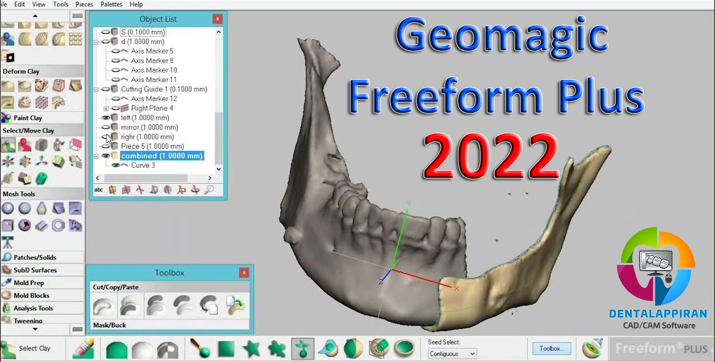This screenshot has width=715, height=362.
Task: Click the first icon under Deform Clay
Action: point(8,85)
